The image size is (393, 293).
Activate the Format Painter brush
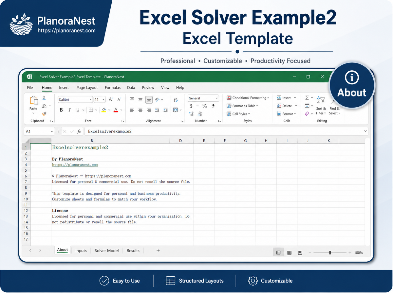(44, 114)
